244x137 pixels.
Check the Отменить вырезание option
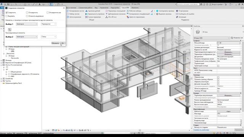point(27,16)
